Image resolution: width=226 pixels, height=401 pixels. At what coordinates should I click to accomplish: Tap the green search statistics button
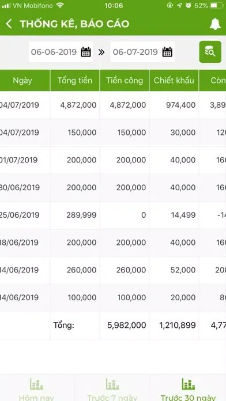tap(210, 52)
